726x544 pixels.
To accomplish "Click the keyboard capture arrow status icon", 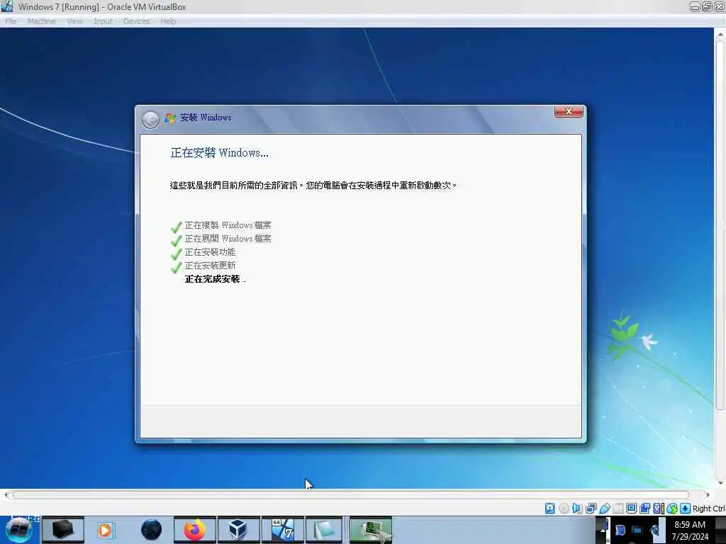I will [686, 509].
